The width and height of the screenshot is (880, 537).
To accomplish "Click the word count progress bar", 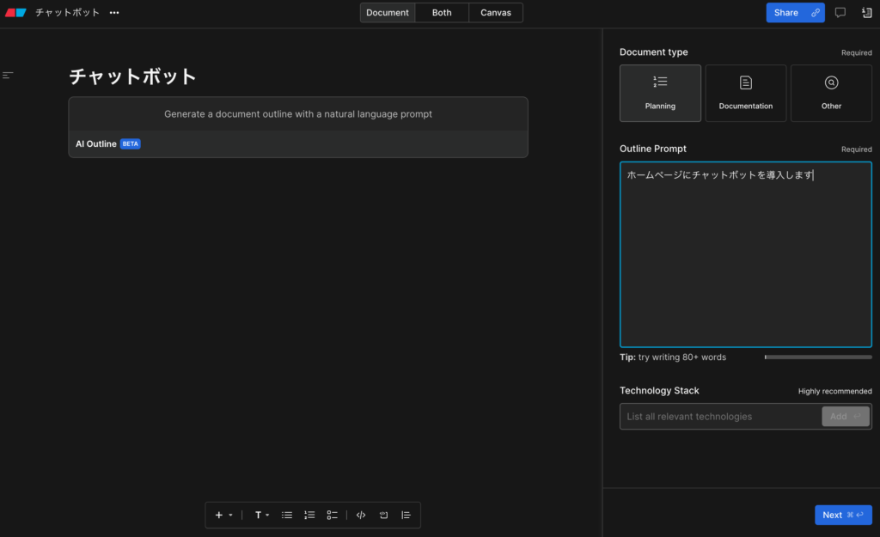I will tap(818, 357).
